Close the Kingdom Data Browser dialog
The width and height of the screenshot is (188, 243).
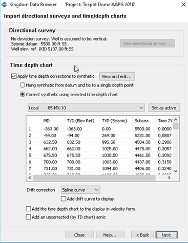183,5
